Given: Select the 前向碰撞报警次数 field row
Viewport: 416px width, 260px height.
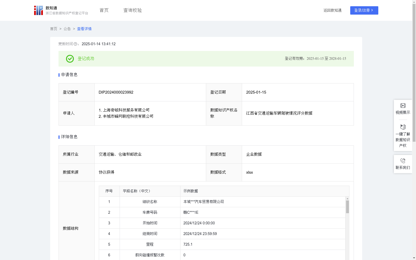Looking at the screenshot, I should point(222,255).
